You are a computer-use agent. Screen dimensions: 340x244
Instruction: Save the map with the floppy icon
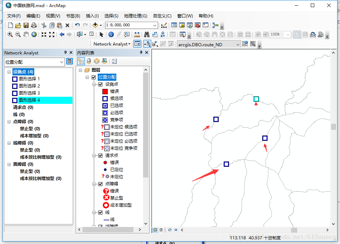click(26, 25)
